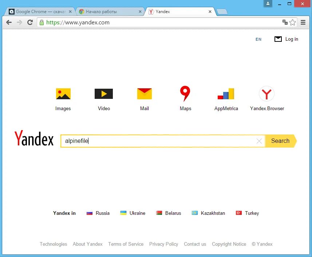Open the Turkey link

[252, 213]
